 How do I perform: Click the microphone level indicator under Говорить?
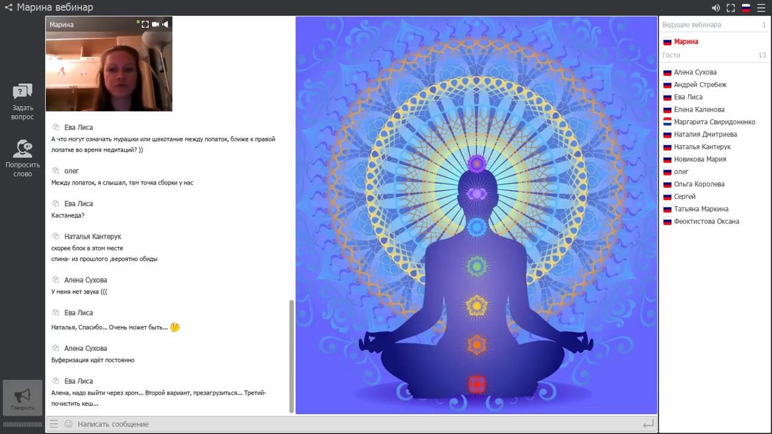pyautogui.click(x=22, y=424)
